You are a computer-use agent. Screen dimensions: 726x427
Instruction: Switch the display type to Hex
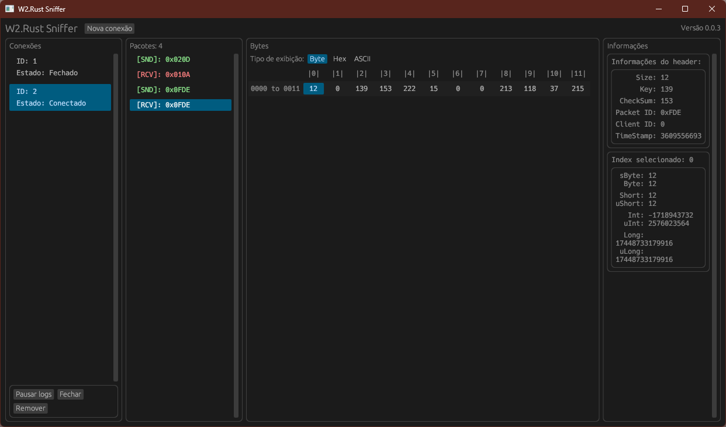tap(340, 59)
